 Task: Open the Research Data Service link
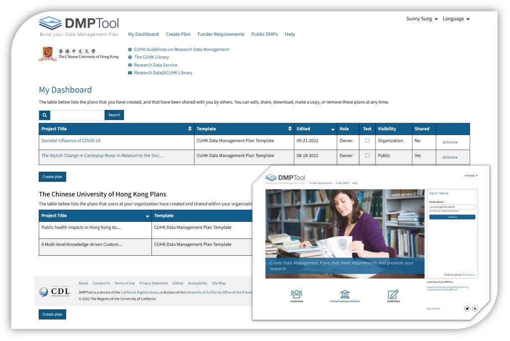(156, 65)
